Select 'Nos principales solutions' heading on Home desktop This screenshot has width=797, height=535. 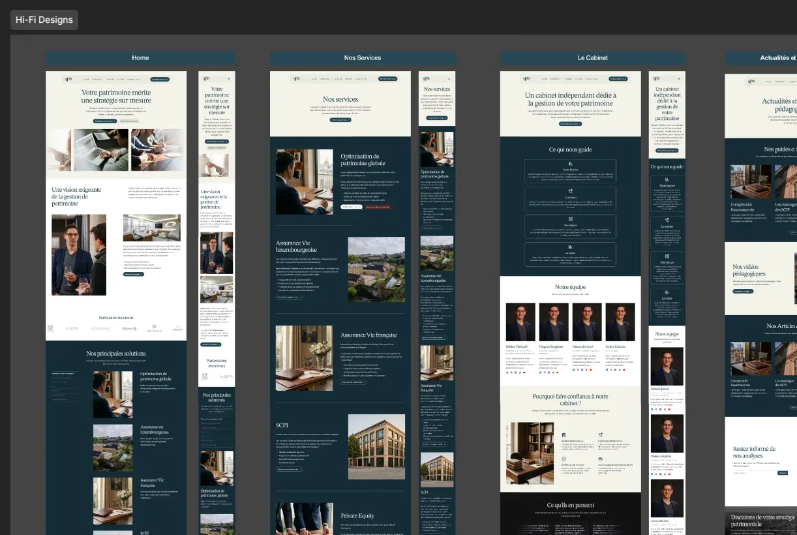116,354
